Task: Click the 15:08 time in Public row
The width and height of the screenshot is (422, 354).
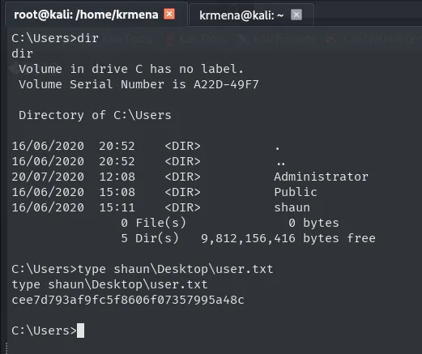Action: [117, 192]
